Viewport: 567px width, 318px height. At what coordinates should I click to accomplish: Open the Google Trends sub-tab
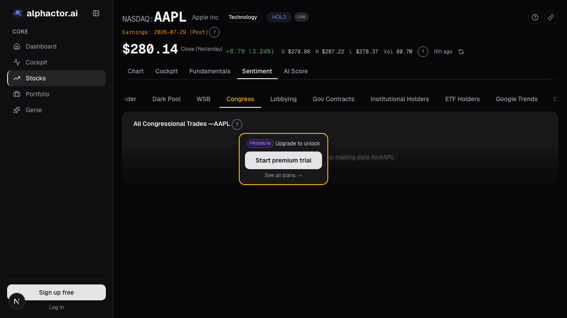pos(517,99)
